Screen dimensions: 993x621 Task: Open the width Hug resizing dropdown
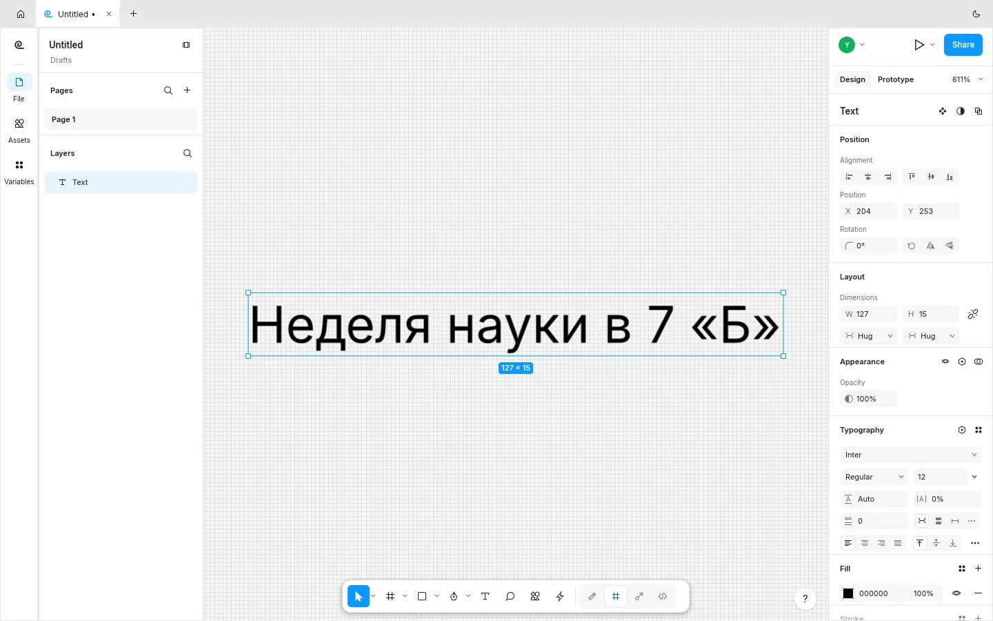tap(869, 336)
